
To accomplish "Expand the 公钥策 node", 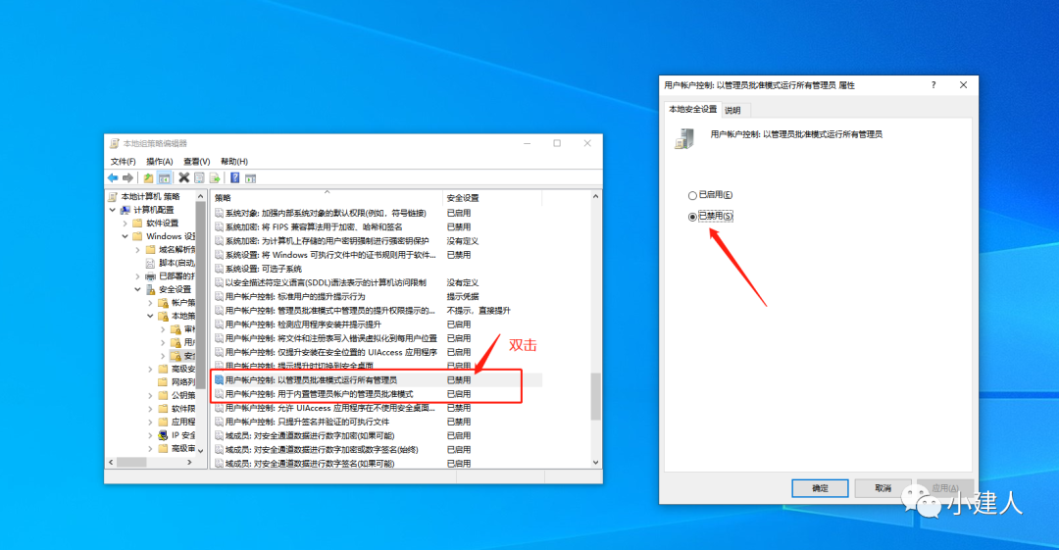I will [x=150, y=395].
